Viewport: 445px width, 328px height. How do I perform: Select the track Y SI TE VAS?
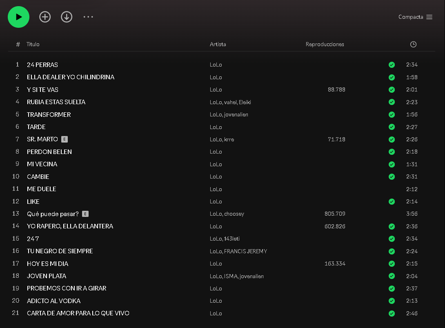click(42, 90)
